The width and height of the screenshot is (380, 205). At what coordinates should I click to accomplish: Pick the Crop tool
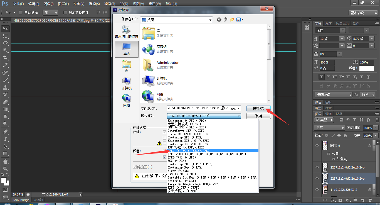click(5, 58)
